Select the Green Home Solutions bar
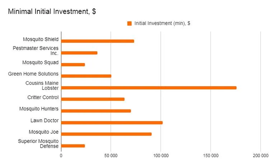The width and height of the screenshot is (269, 166). point(86,76)
